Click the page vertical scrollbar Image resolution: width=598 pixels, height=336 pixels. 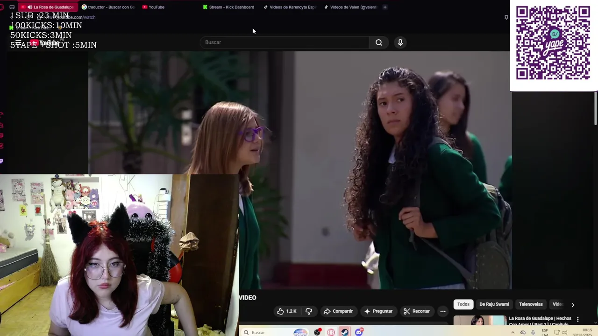pyautogui.click(x=596, y=108)
